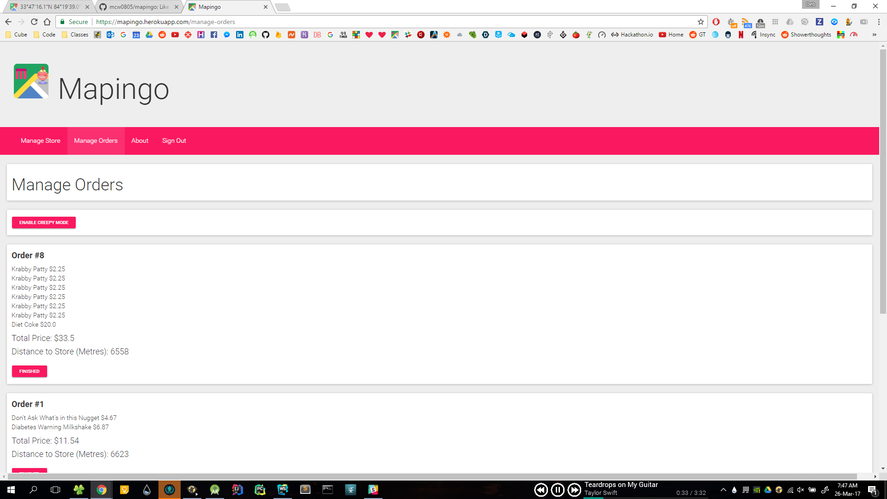Mark Order #8 as finished
Image resolution: width=887 pixels, height=499 pixels.
click(29, 371)
